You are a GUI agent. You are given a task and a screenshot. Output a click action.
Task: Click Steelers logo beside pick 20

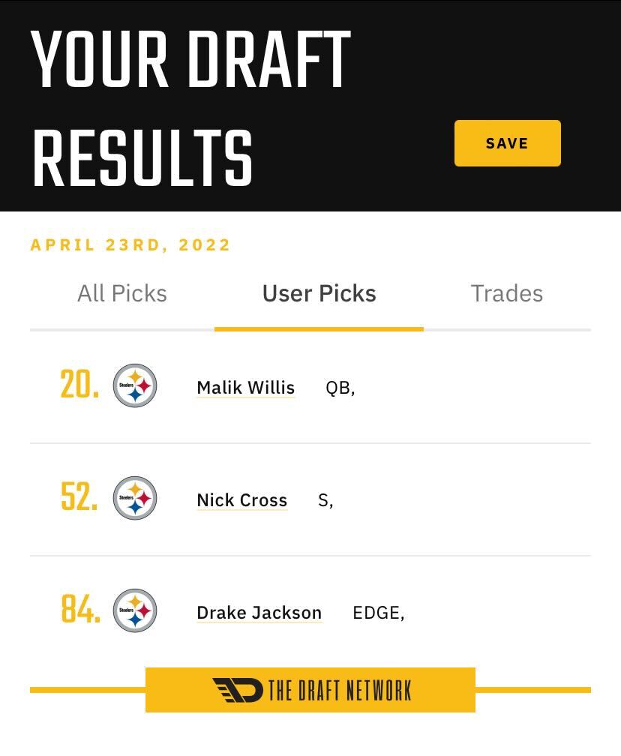[135, 385]
